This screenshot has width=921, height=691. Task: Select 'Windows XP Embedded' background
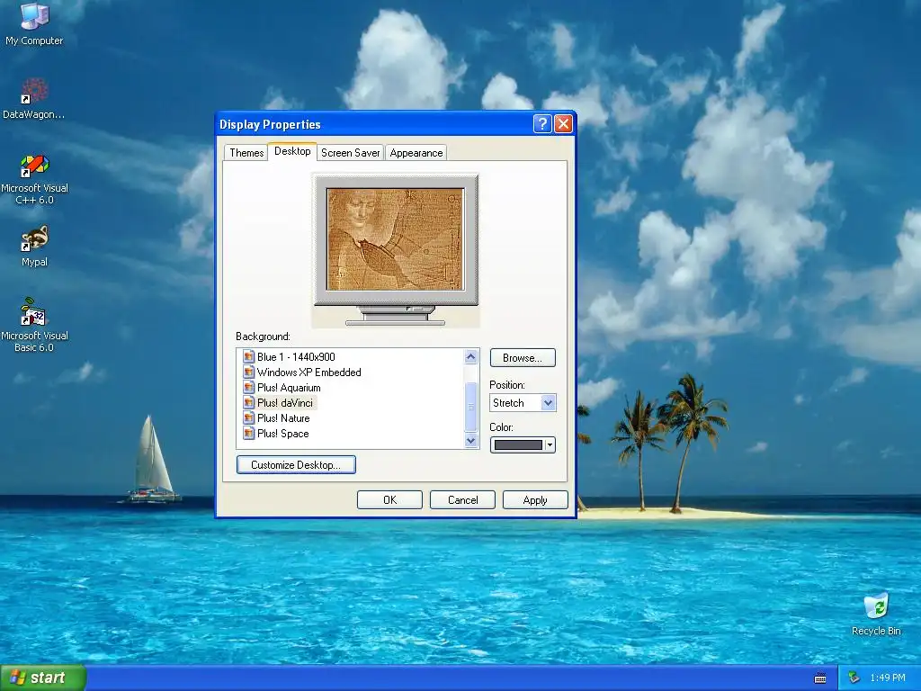tap(309, 372)
